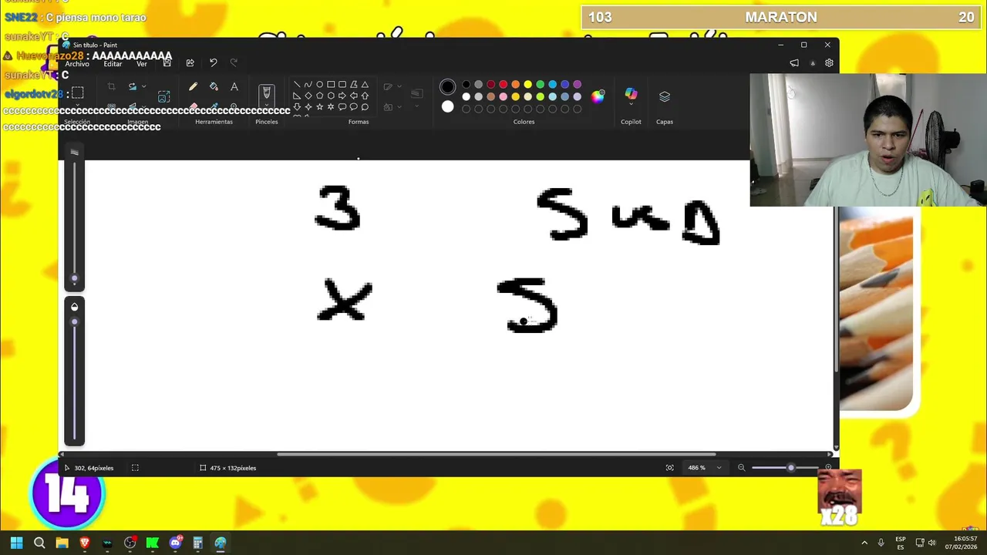Open Paint settings gear icon

click(829, 63)
